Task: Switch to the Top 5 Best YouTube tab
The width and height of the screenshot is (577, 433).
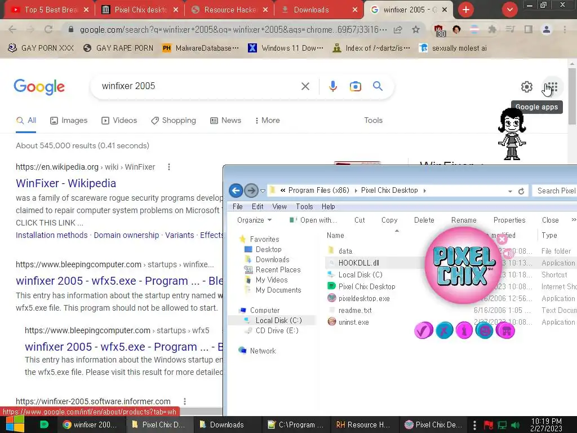Action: click(x=48, y=10)
